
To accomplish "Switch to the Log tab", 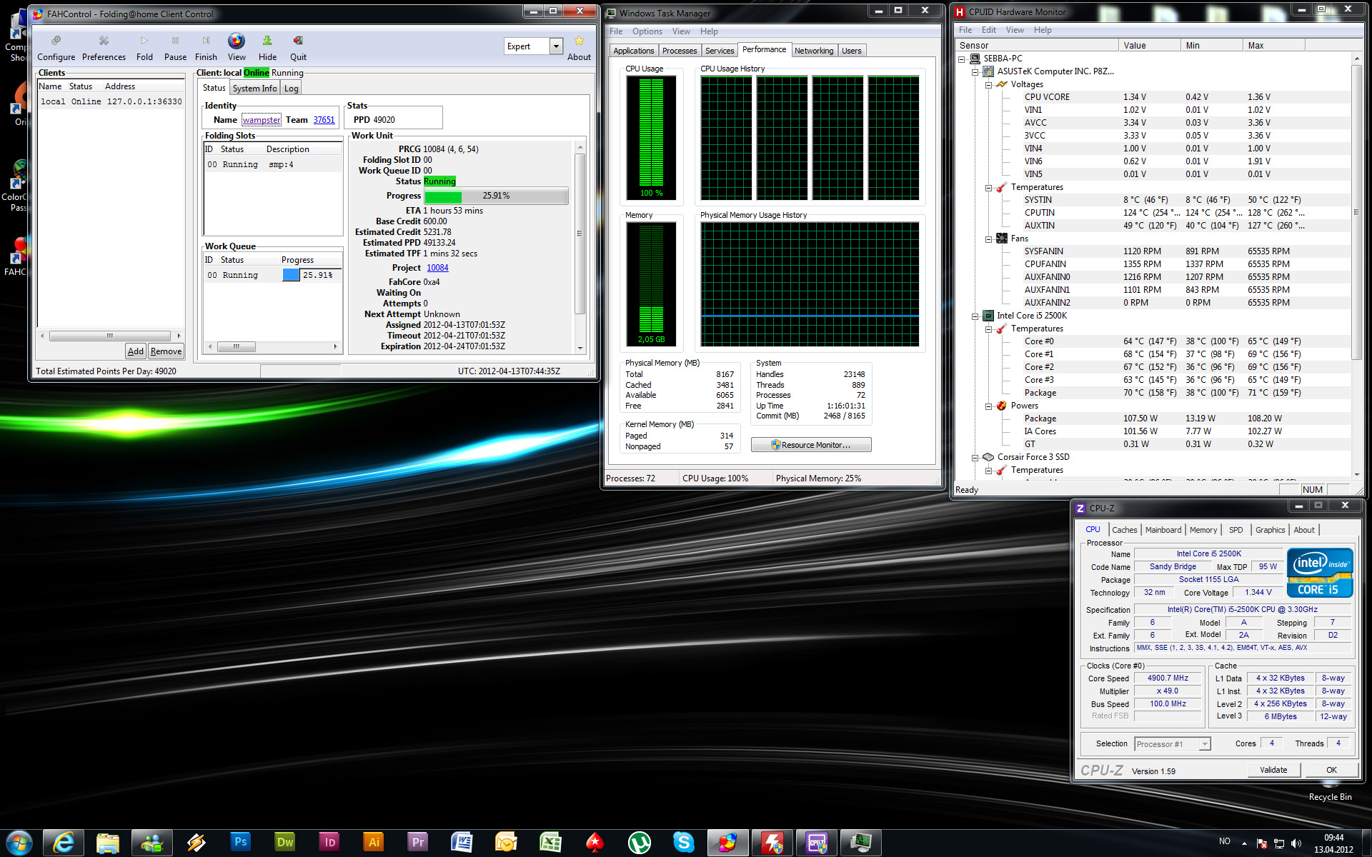I will [x=291, y=89].
